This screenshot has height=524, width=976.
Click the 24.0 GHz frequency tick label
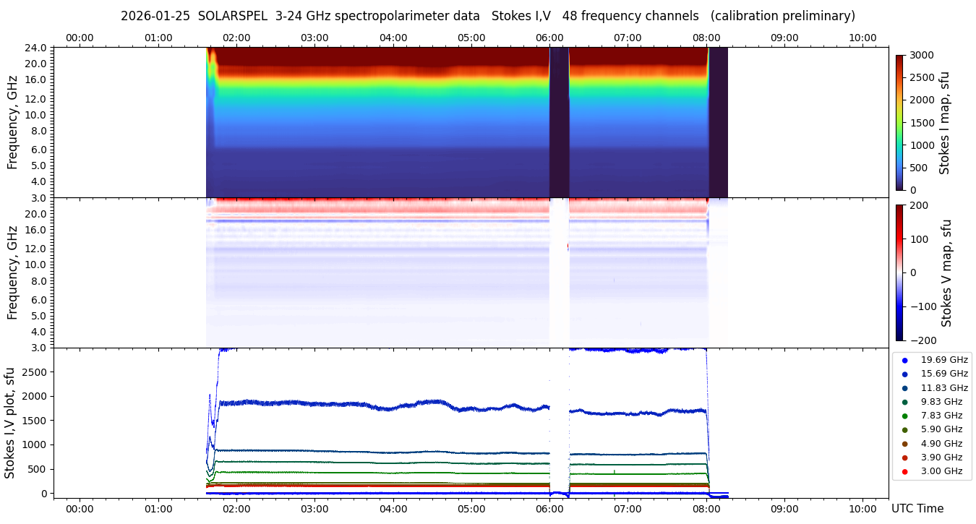pos(36,48)
